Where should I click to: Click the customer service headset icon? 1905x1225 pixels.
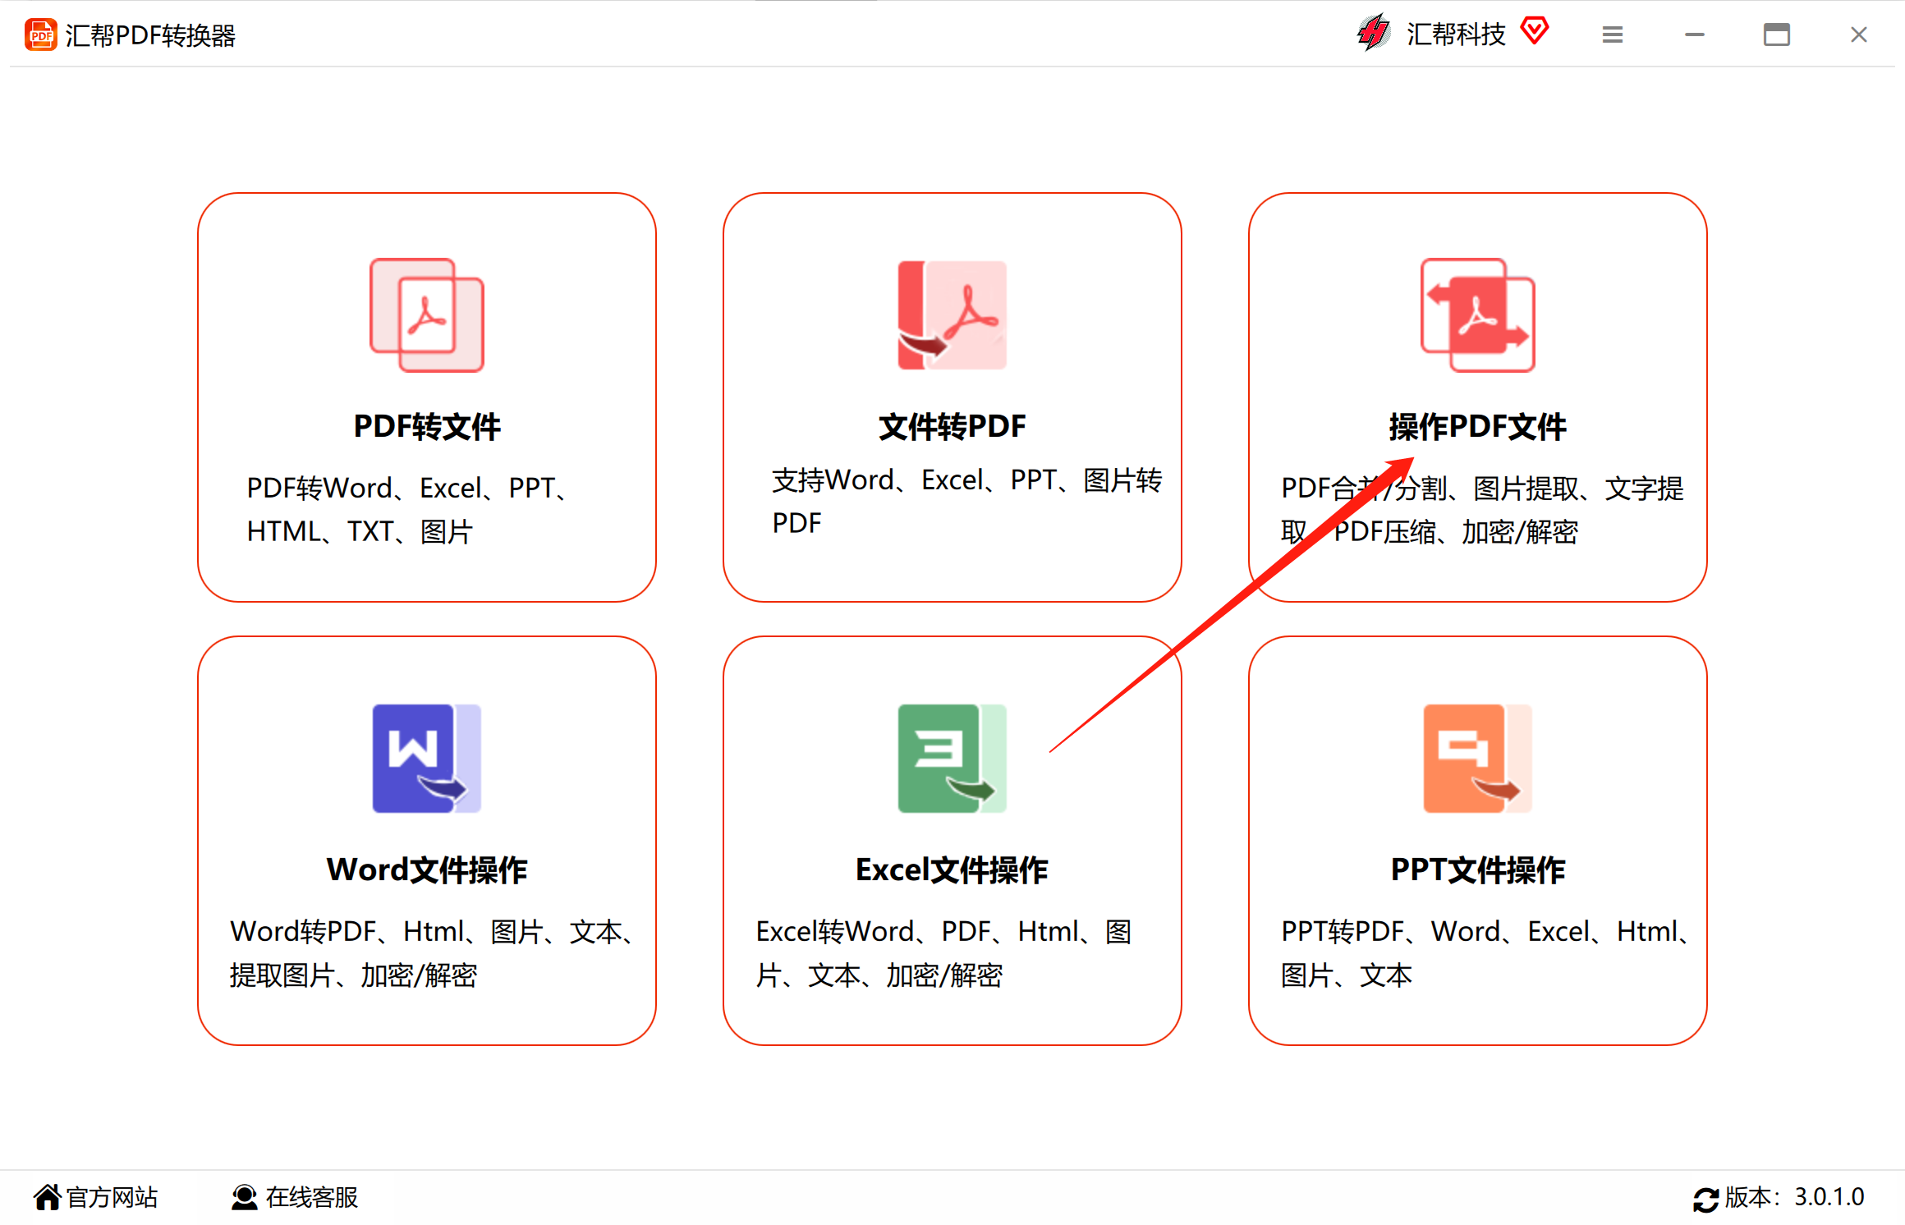pos(244,1197)
